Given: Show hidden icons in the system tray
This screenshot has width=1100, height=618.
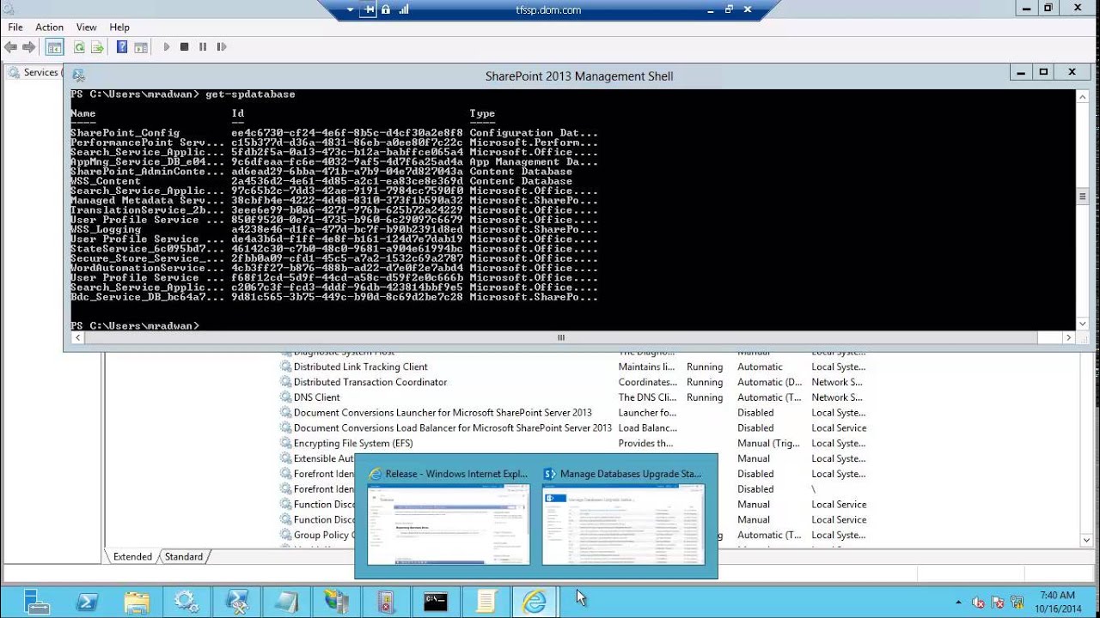Looking at the screenshot, I should [959, 603].
